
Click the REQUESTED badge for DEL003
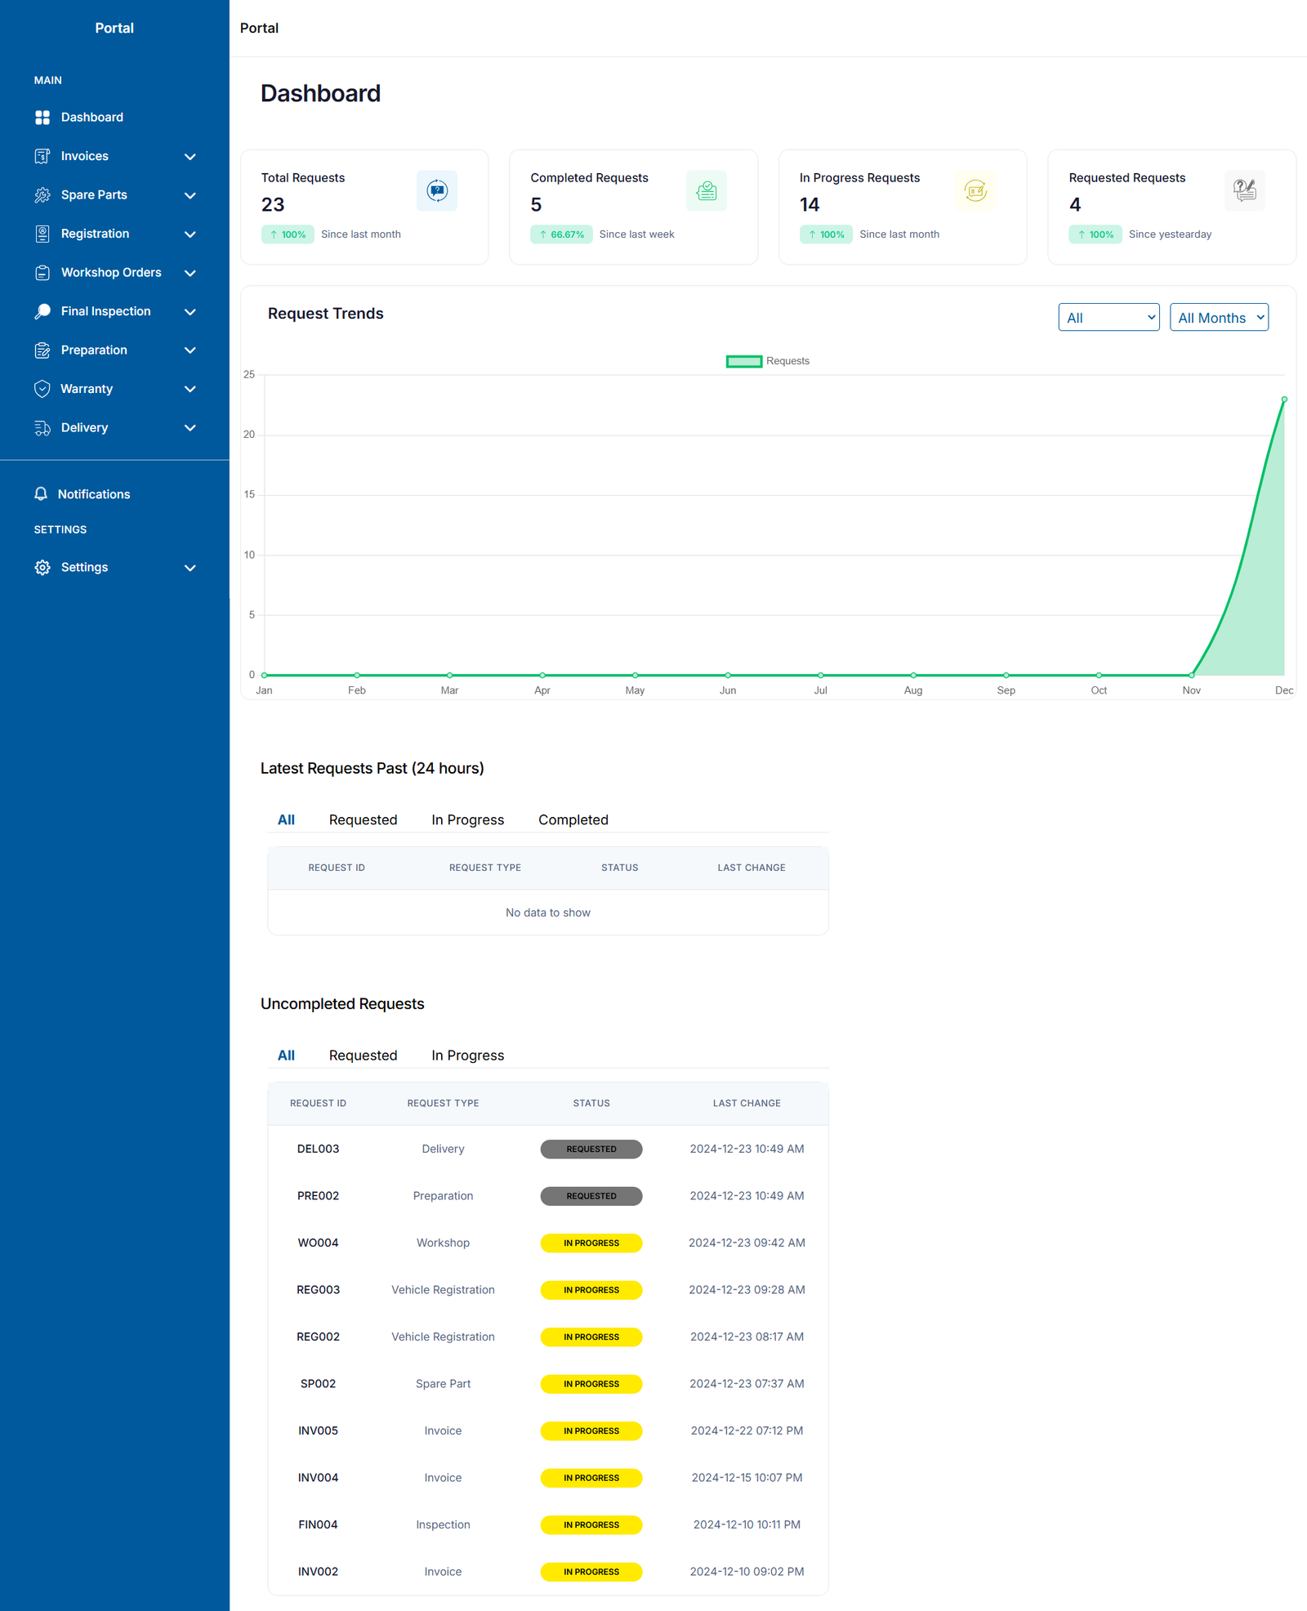point(591,1149)
